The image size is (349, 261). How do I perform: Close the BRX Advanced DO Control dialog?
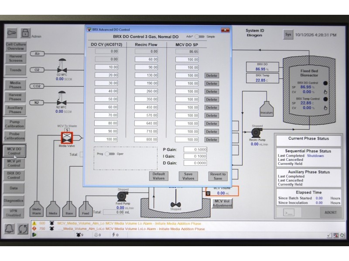[225, 30]
